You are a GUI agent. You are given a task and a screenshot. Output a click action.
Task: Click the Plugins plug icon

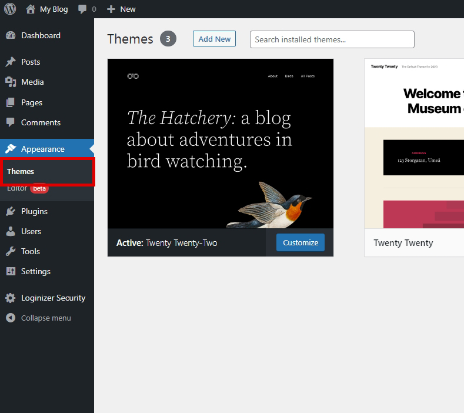click(x=11, y=211)
